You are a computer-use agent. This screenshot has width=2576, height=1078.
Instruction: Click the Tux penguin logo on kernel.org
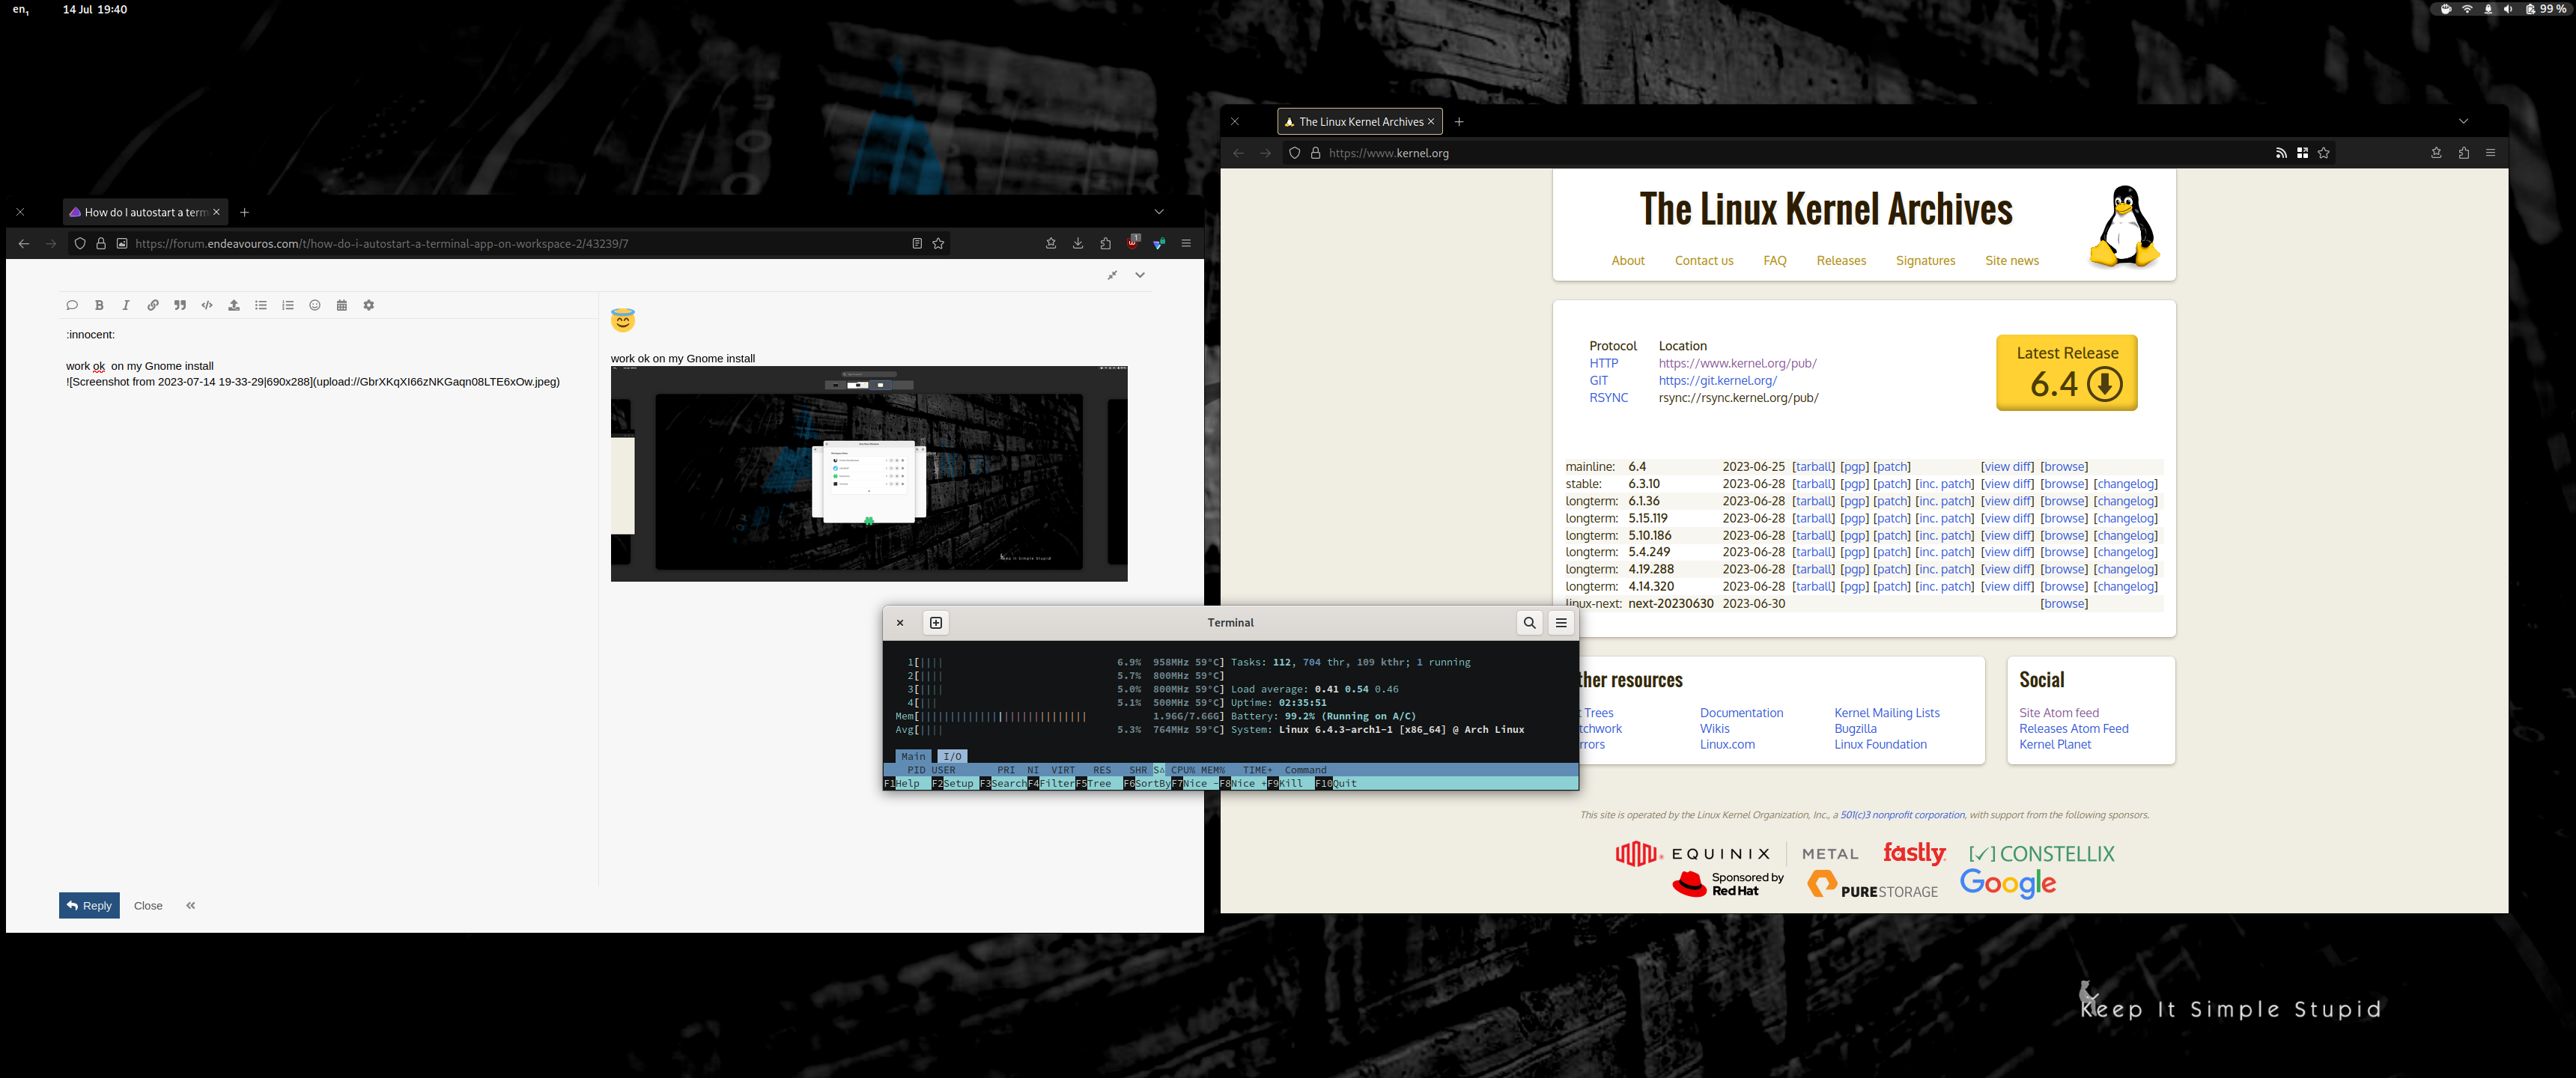coord(2124,226)
